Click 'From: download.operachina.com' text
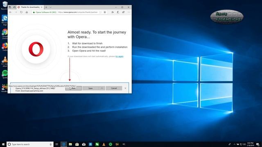Image resolution: width=262 pixels, height=147 pixels. (29, 91)
